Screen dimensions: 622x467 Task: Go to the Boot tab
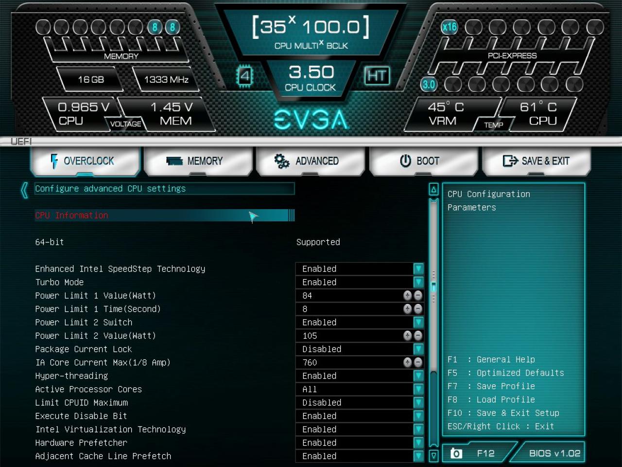(424, 161)
